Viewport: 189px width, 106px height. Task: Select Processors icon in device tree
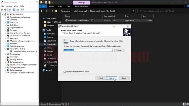click(8, 57)
